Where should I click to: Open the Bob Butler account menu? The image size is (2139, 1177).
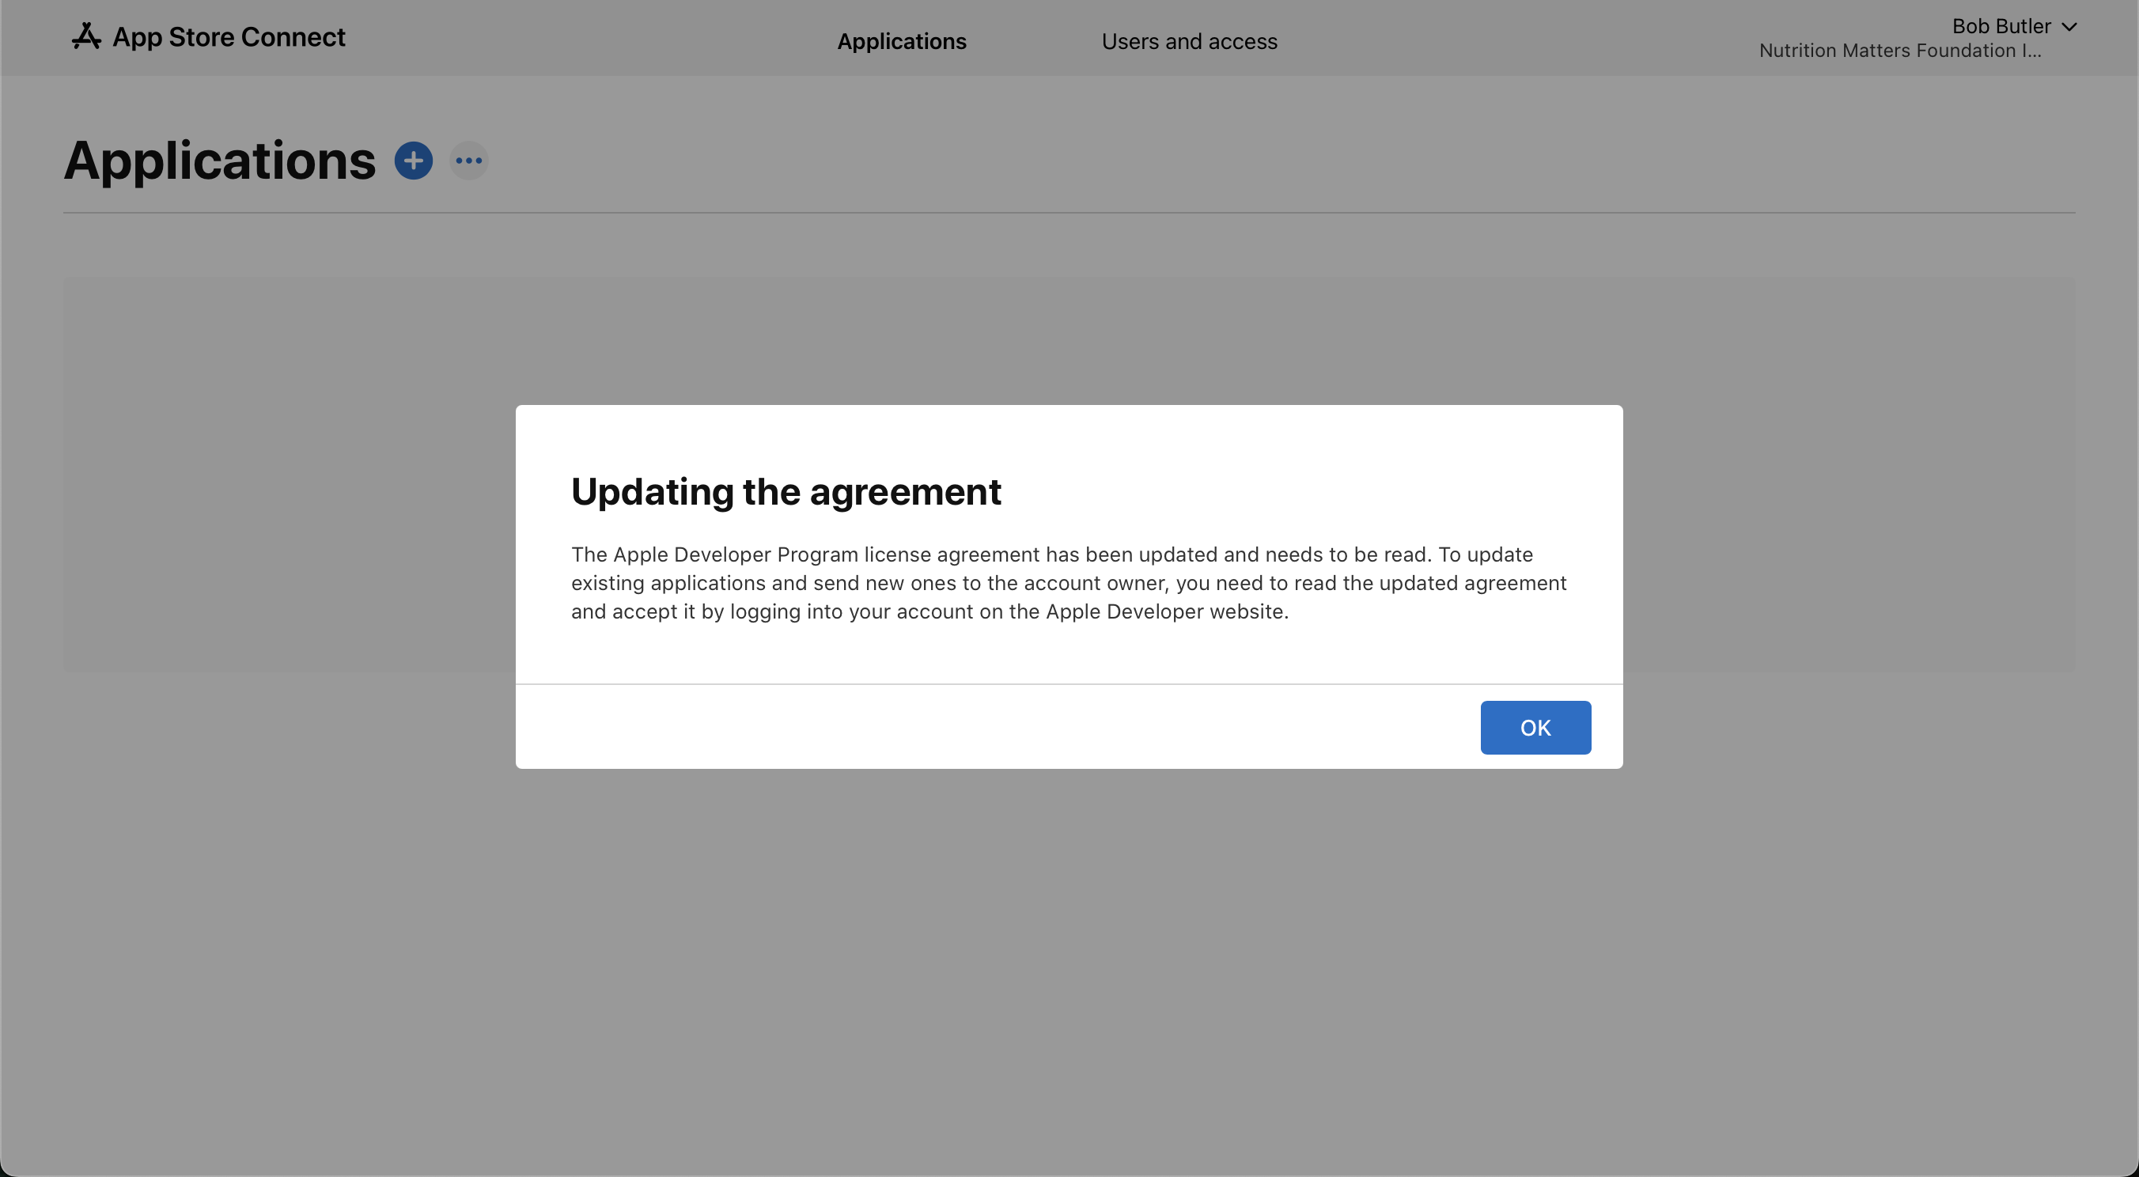coord(2001,27)
